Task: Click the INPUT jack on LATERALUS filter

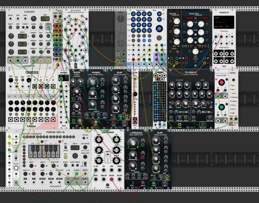Action: coord(143,183)
